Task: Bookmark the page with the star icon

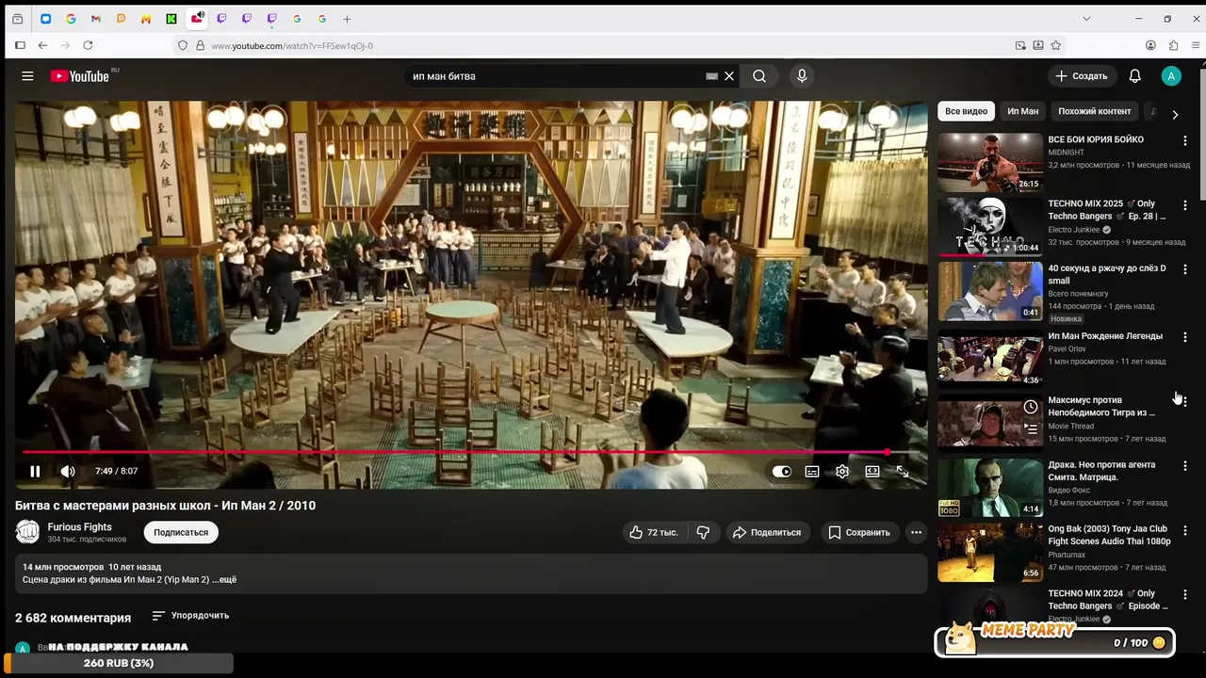Action: tap(1056, 45)
